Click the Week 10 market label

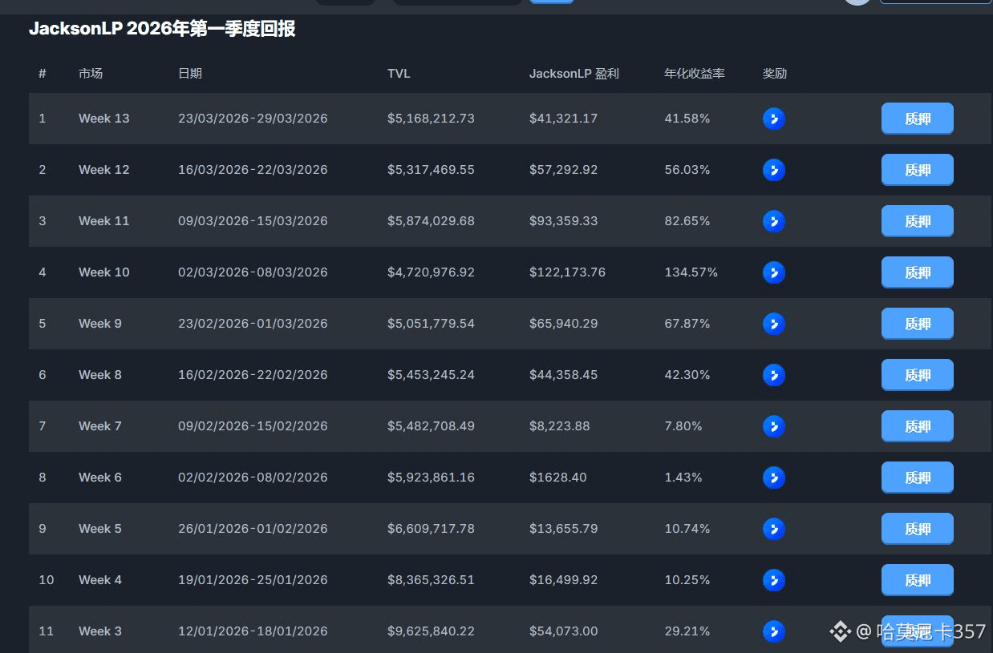(x=104, y=272)
